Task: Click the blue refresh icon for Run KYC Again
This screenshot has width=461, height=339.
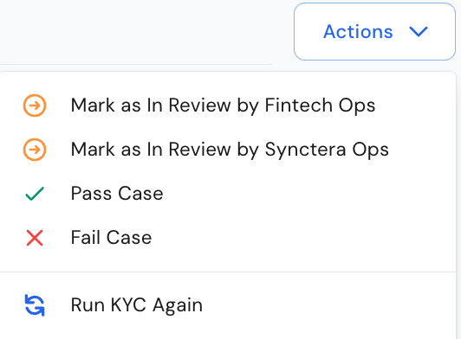Action: tap(35, 305)
